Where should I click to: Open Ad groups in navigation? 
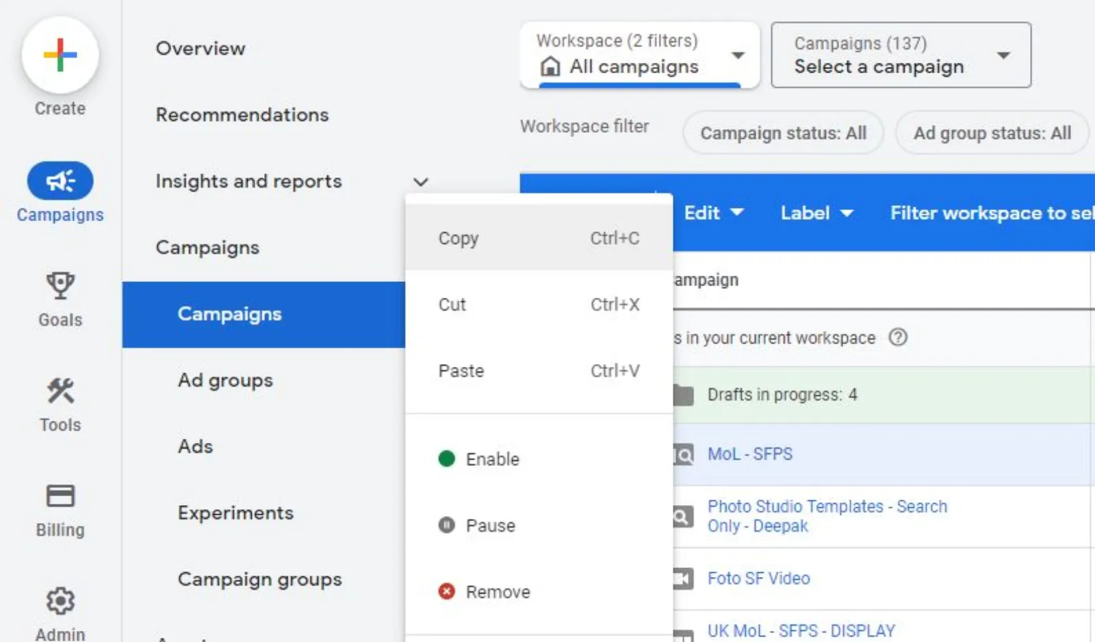[x=225, y=381]
